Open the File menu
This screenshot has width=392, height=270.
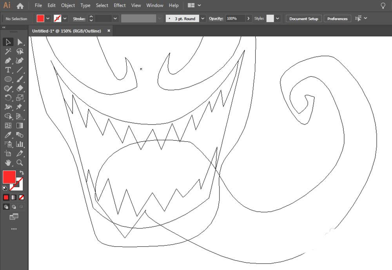tap(38, 5)
